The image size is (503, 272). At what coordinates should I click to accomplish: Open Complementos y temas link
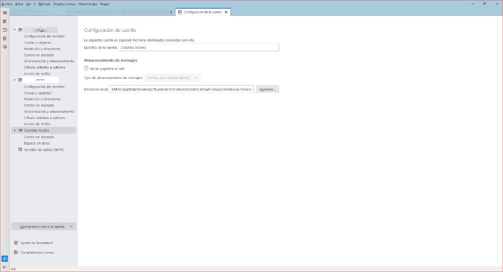point(37,253)
